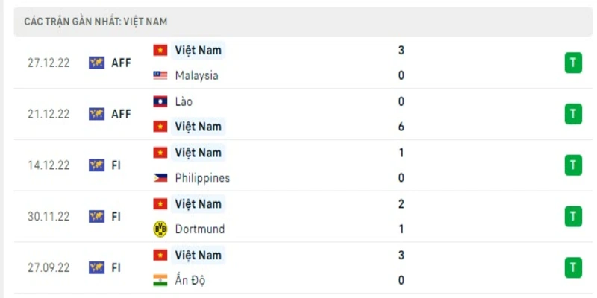Click AFF competition icon on 27.12.22 row

point(97,63)
